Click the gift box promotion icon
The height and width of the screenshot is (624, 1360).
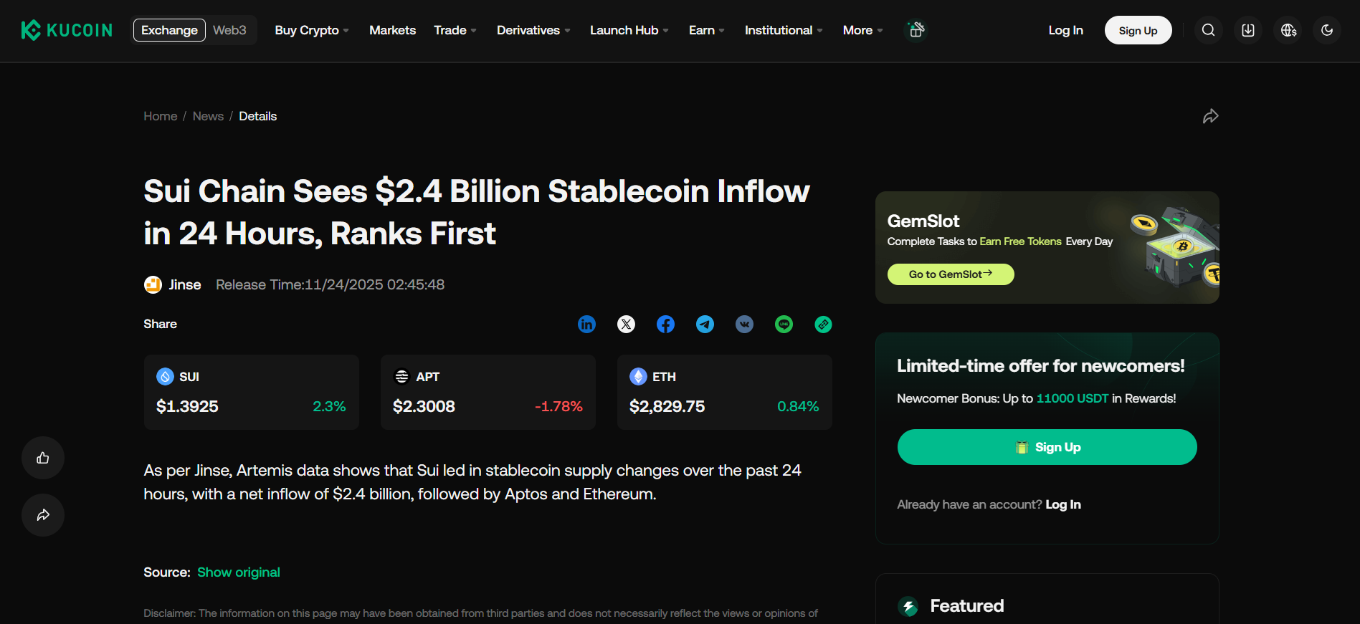pyautogui.click(x=916, y=30)
